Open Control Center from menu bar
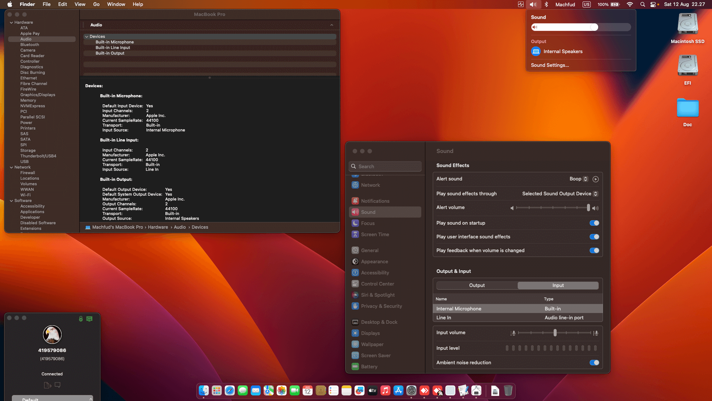712x401 pixels. coord(653,4)
